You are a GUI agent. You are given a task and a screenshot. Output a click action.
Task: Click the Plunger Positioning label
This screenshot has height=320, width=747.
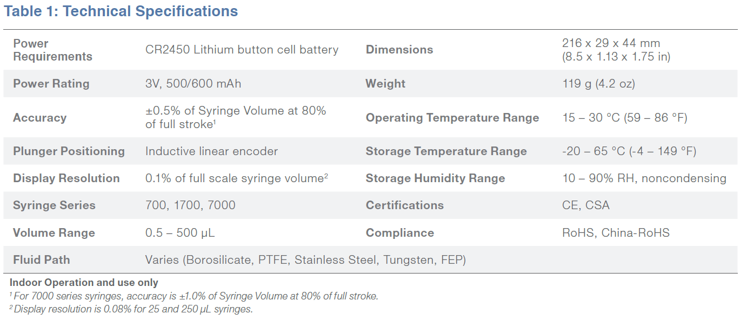[69, 151]
